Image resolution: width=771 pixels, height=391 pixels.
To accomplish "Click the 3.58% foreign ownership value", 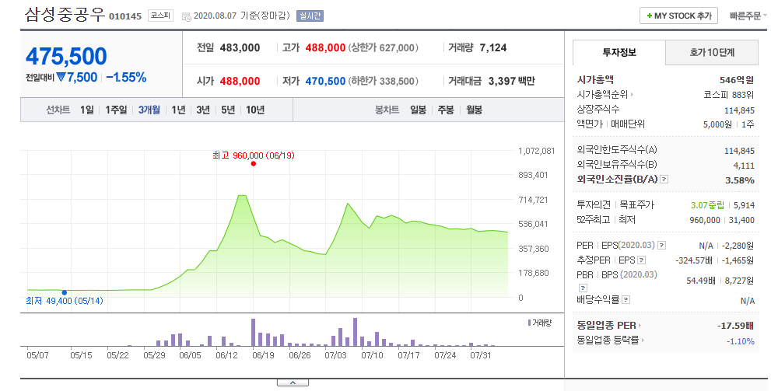I will [x=740, y=180].
